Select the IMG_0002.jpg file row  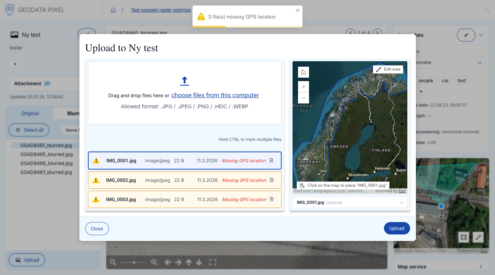click(185, 180)
